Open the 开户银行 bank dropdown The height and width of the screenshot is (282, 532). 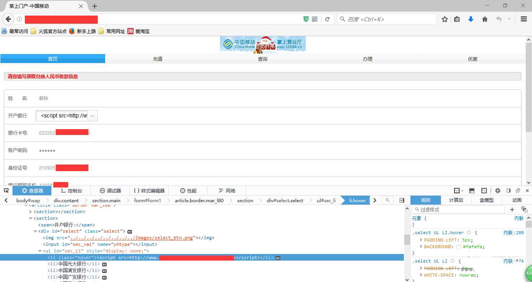click(x=67, y=116)
